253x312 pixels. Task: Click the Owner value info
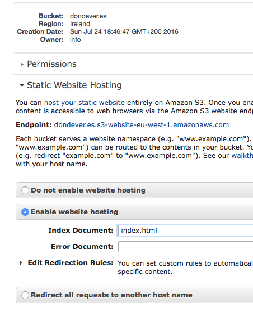tap(75, 40)
